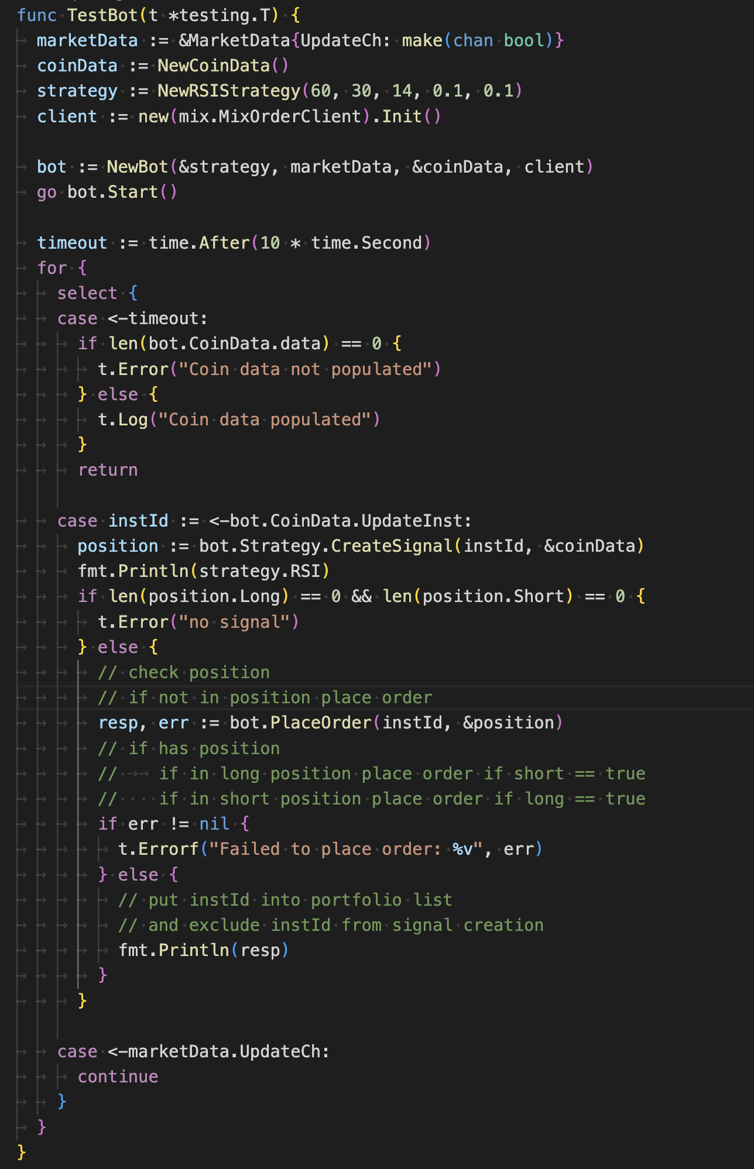Click the NewBot constructor call
The width and height of the screenshot is (754, 1169).
click(x=137, y=167)
